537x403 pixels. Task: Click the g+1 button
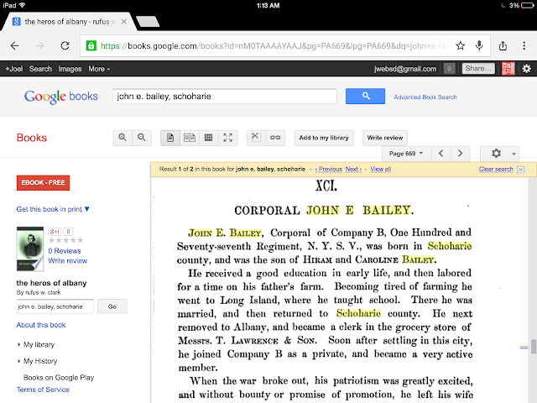point(55,232)
